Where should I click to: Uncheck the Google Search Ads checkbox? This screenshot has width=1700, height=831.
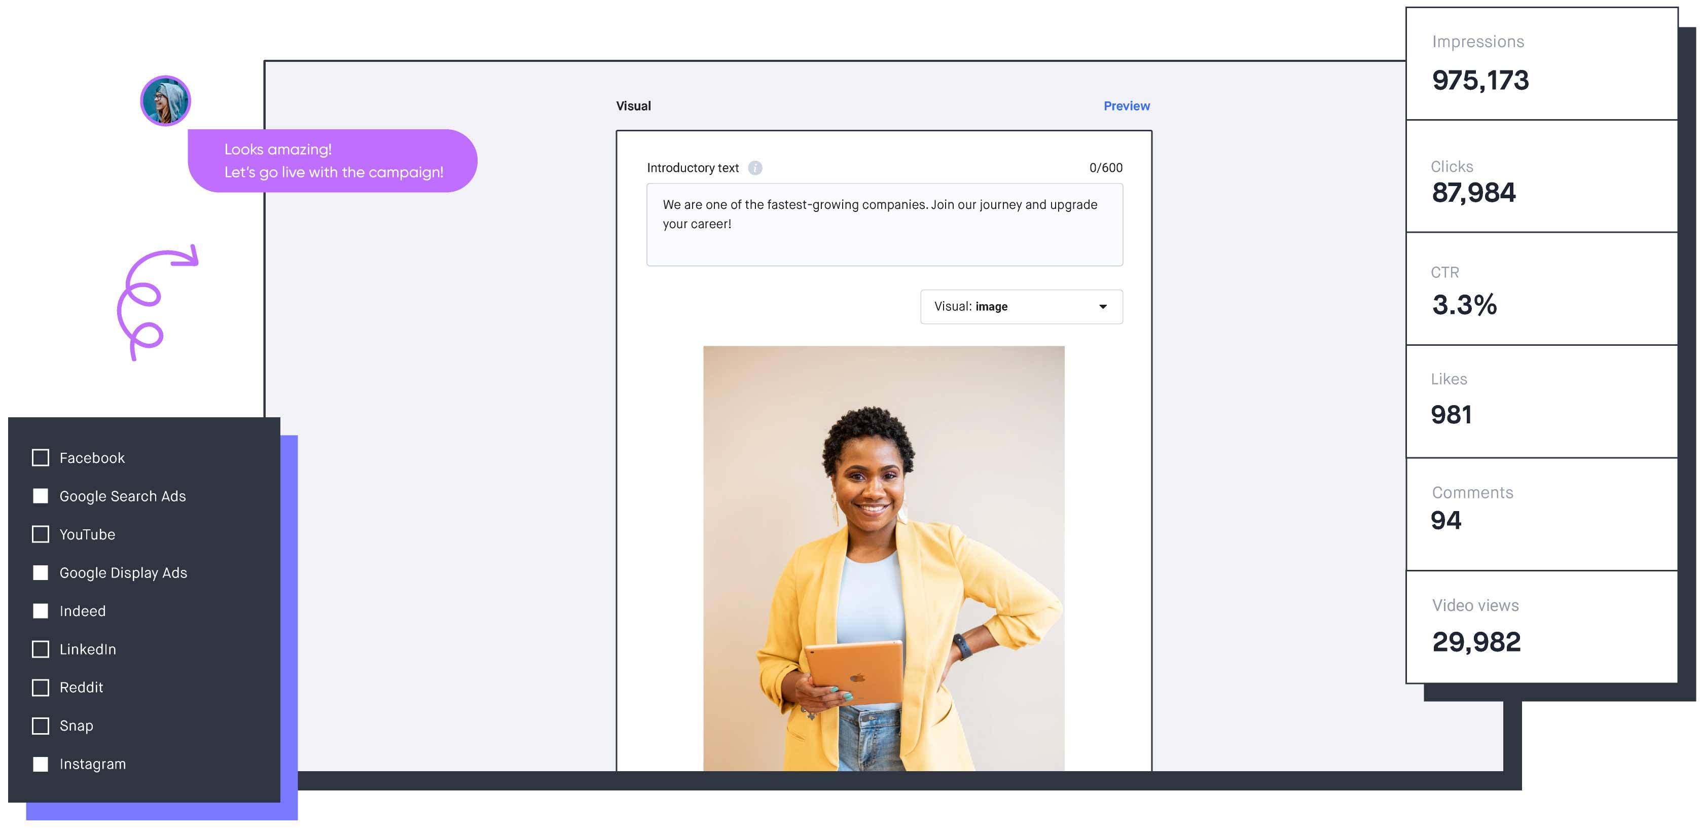[40, 496]
